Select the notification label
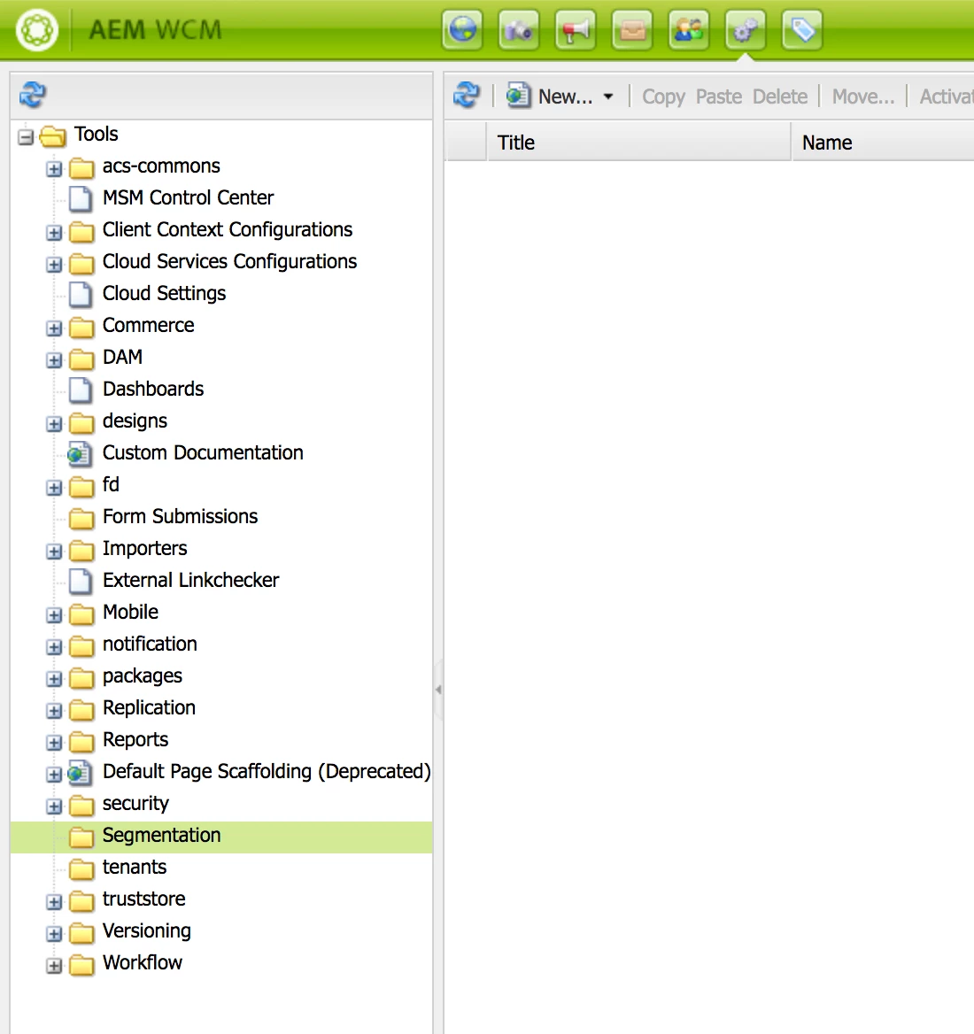This screenshot has height=1034, width=974. pyautogui.click(x=150, y=644)
